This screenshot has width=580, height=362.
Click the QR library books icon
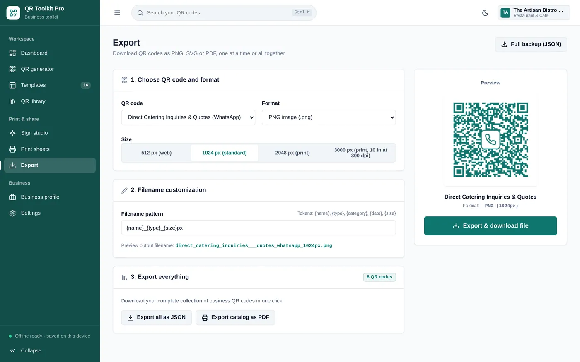tap(12, 101)
